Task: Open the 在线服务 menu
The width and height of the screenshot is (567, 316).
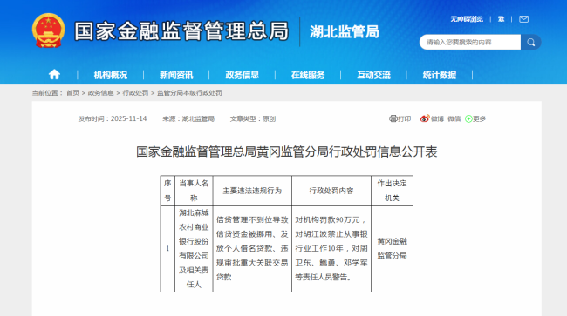Action: (x=308, y=75)
